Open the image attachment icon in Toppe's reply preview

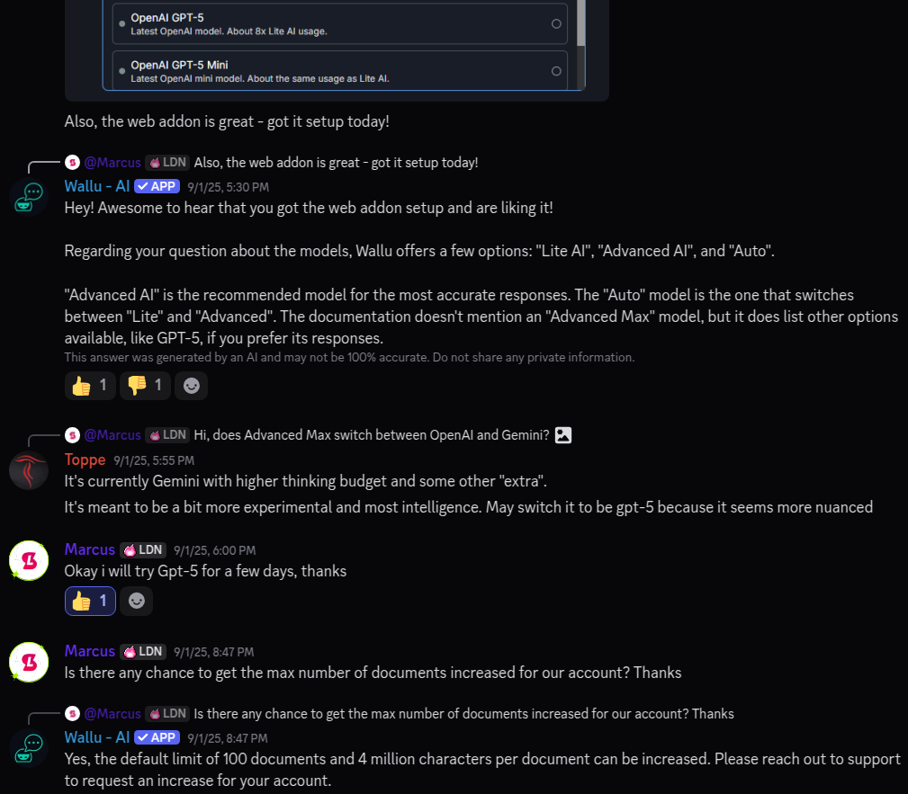pos(563,435)
